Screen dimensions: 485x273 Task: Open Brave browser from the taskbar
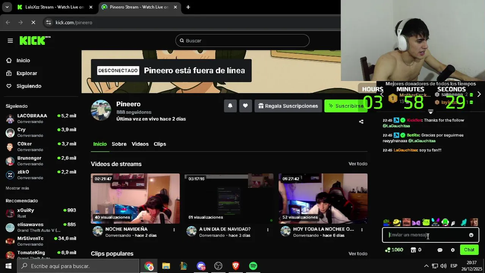(236, 266)
